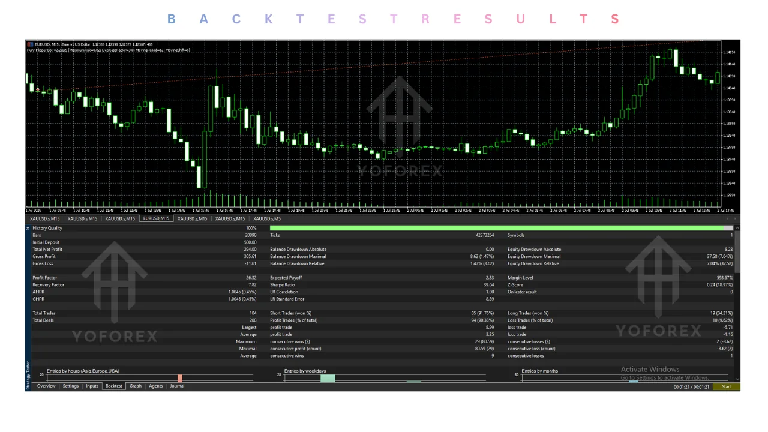Click the Z-Score label

coord(515,285)
